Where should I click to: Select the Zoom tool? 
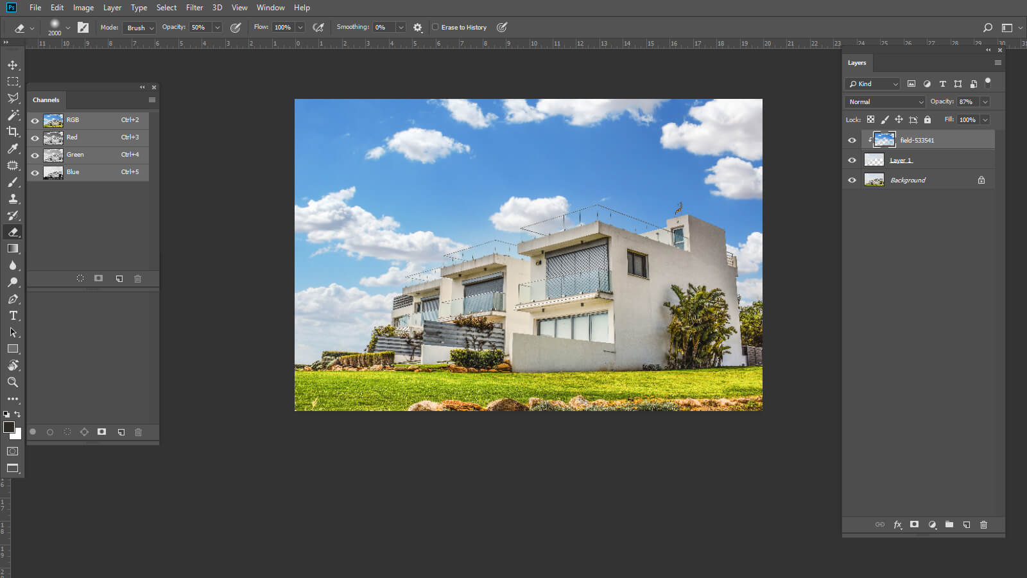[x=13, y=382]
